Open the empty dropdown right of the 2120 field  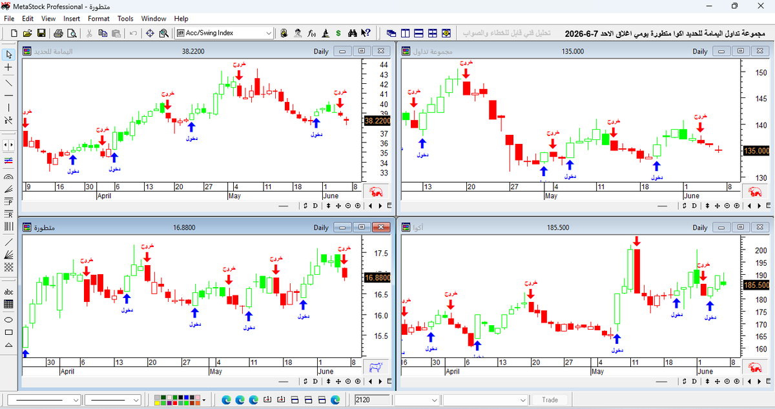click(x=434, y=400)
